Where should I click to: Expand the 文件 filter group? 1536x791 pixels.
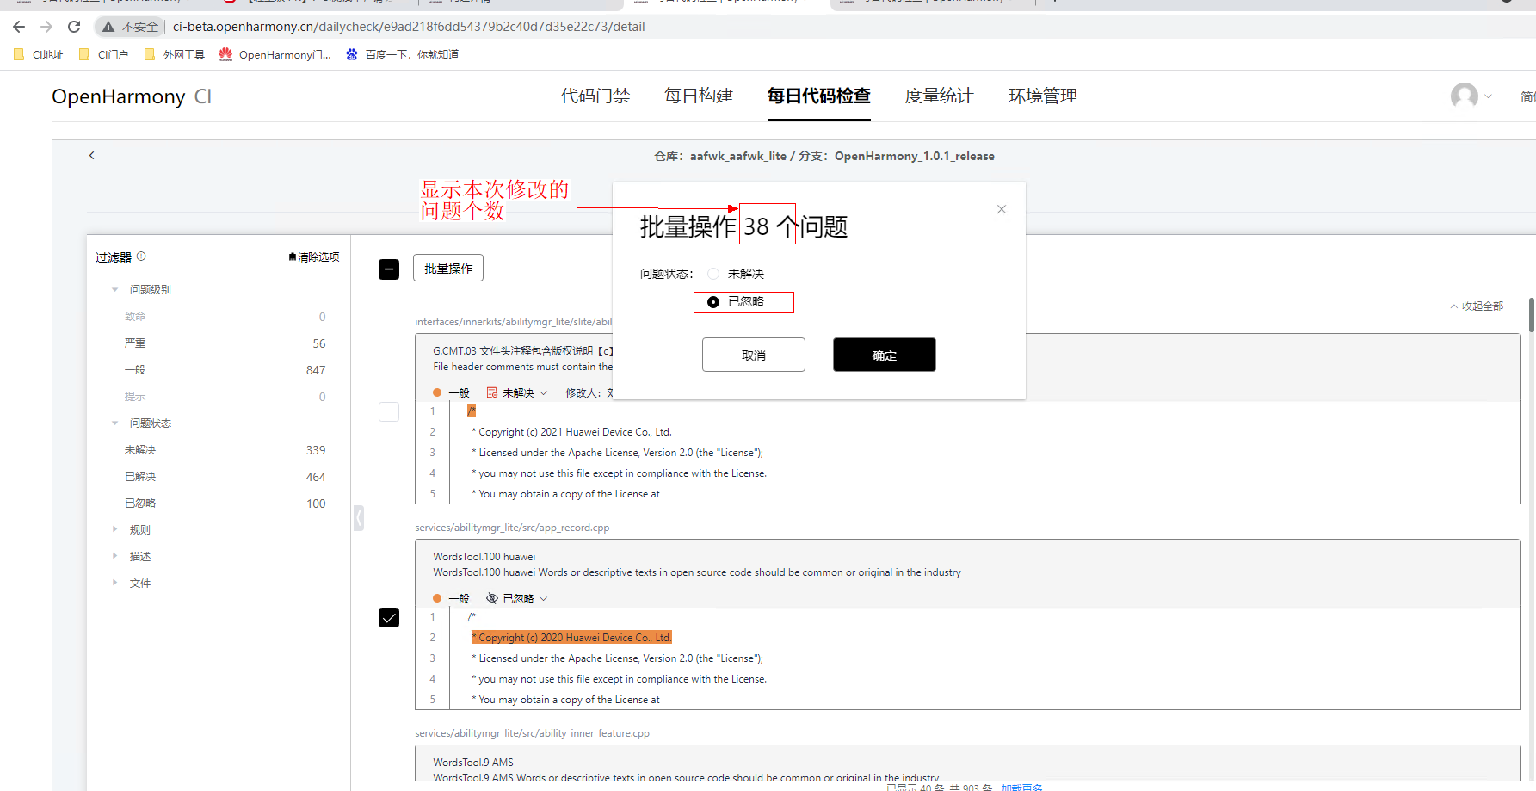(x=115, y=584)
